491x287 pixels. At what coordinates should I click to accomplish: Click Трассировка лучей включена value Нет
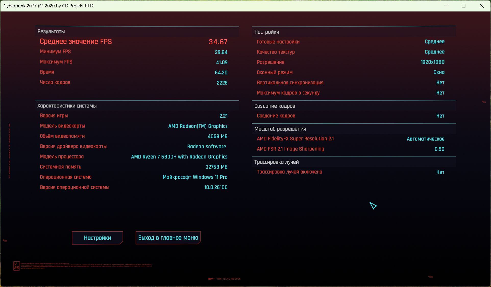(x=440, y=172)
